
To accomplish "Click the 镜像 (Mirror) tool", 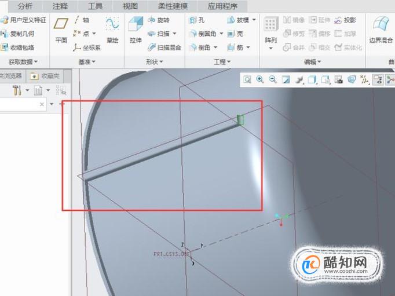I will 294,20.
